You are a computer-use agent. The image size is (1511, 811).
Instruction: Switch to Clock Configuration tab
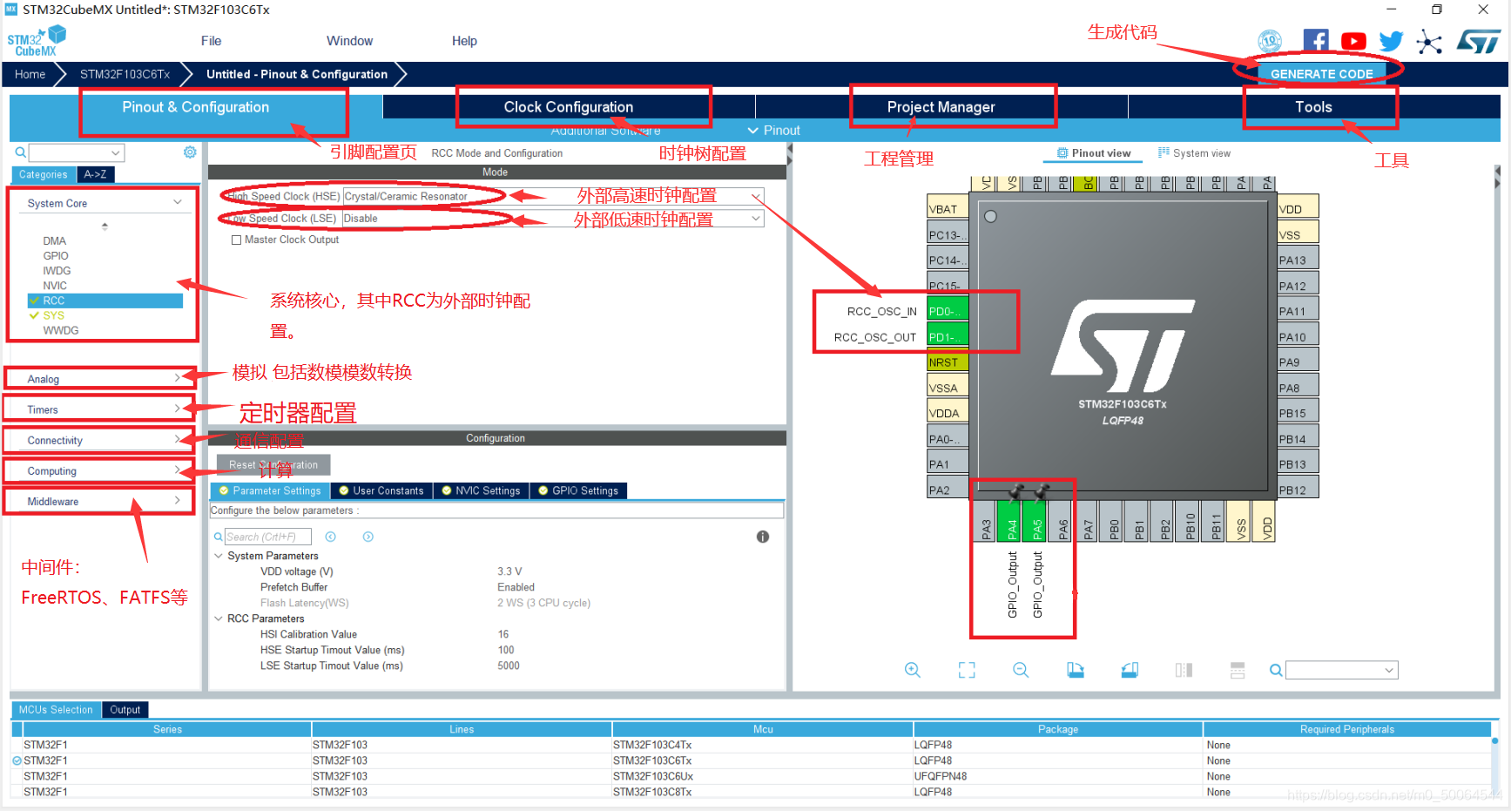(x=569, y=107)
